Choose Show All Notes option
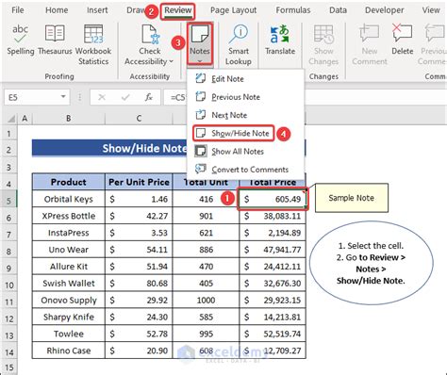This screenshot has width=447, height=375. pyautogui.click(x=238, y=152)
